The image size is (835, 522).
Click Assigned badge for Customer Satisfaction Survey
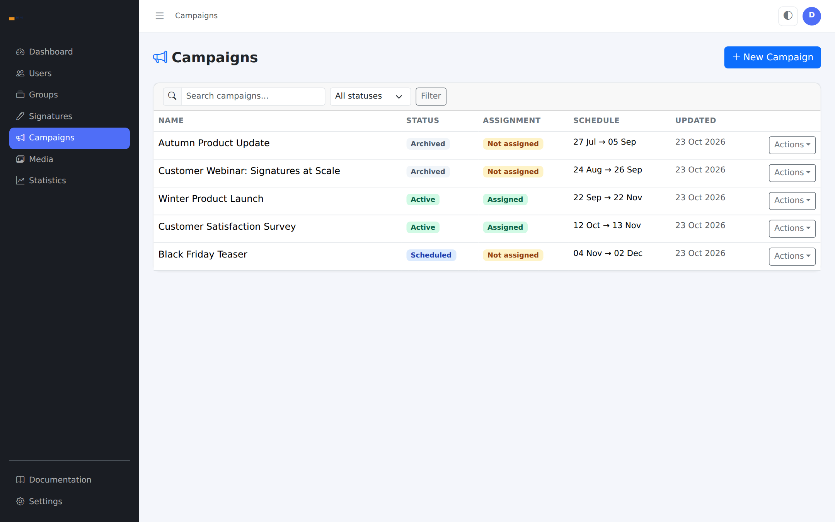coord(505,227)
